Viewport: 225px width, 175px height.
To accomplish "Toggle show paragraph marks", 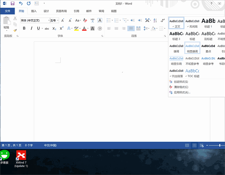I will tap(163, 20).
